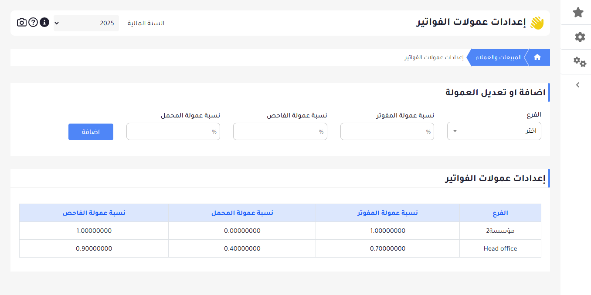Click the page title waving hand icon

(537, 23)
